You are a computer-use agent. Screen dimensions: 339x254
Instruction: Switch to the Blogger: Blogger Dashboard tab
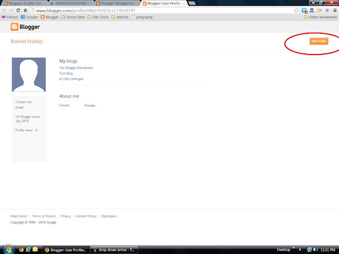[118, 4]
